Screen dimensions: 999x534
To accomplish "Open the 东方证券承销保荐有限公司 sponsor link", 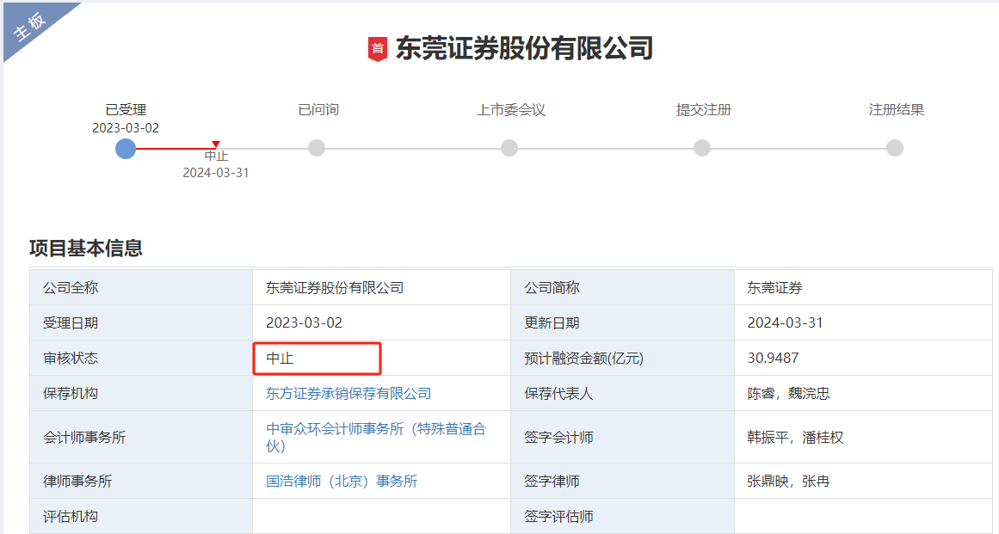I will coord(348,393).
